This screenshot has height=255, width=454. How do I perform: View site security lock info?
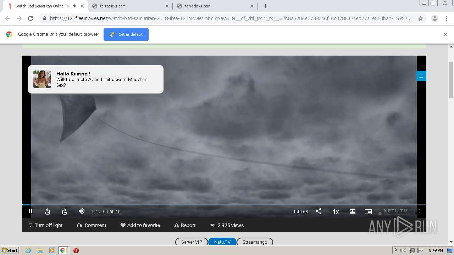(x=45, y=18)
